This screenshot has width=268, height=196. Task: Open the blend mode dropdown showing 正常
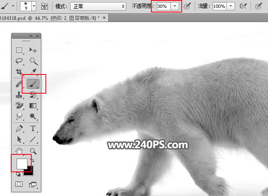coord(98,6)
